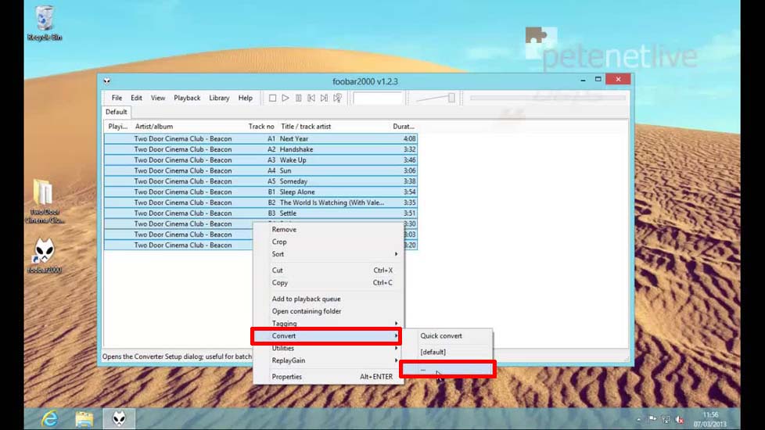Screen dimensions: 765x430
Task: Select Add to playback queue
Action: [x=329, y=299]
